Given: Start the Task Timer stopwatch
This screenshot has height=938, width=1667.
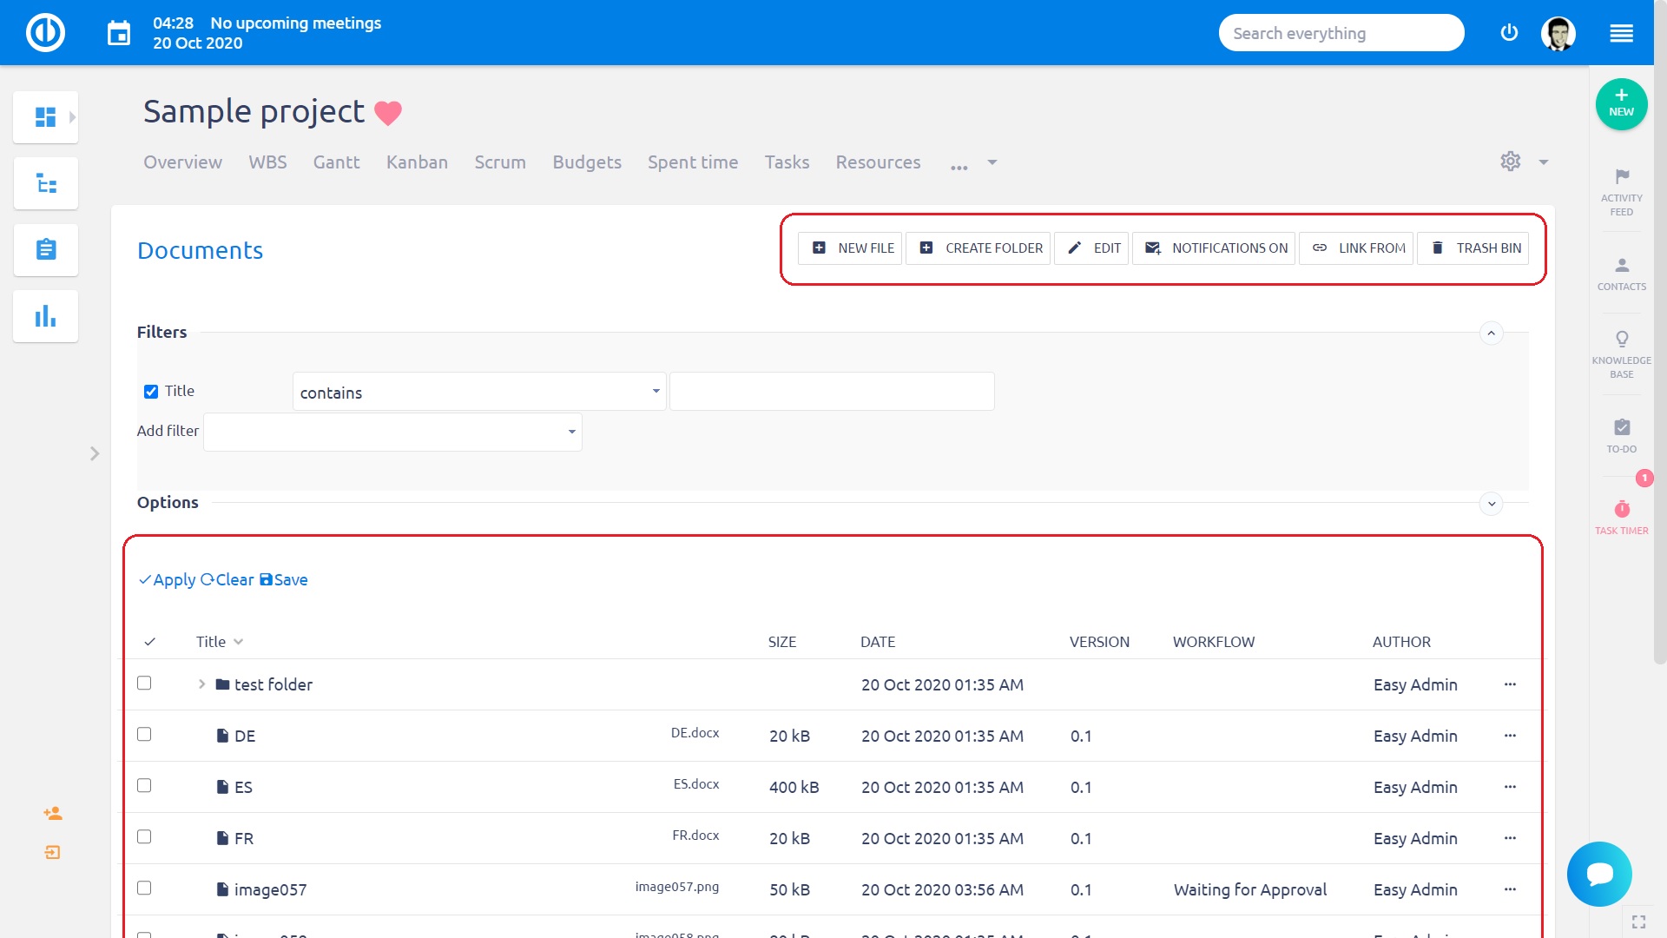Looking at the screenshot, I should [x=1621, y=510].
